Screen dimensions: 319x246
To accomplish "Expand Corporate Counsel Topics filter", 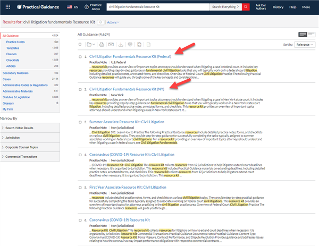I will 30,147.
